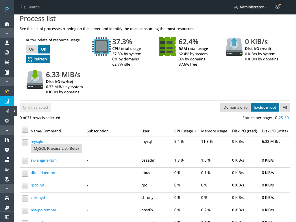Turn auto-update of resource usage On
Viewport: 296px width, 222px height.
32,49
